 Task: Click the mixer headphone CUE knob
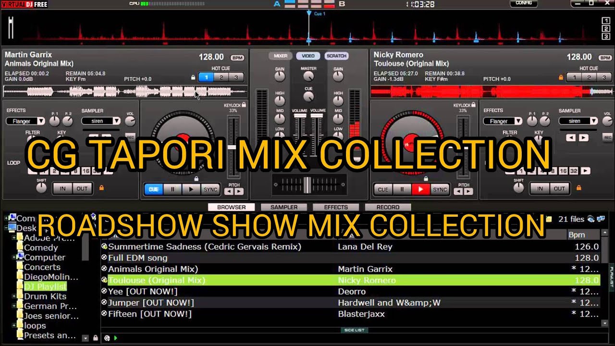click(308, 96)
